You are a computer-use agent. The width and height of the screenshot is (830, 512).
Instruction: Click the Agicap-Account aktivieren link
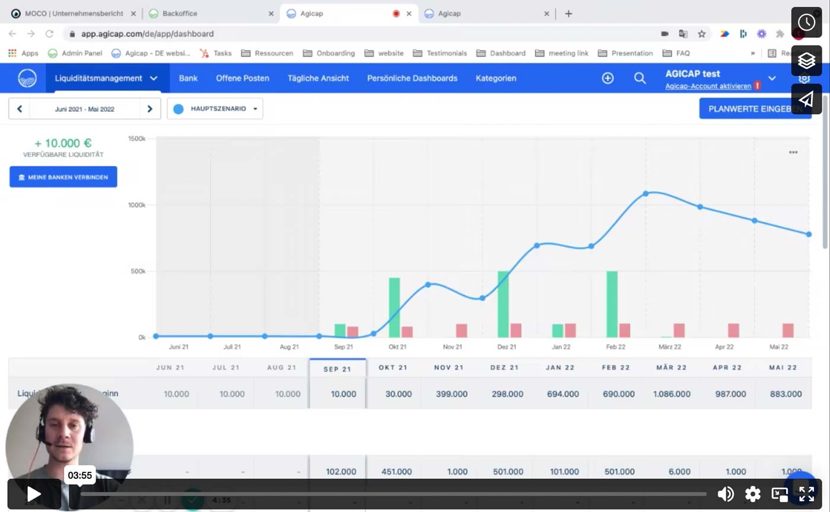(x=708, y=86)
